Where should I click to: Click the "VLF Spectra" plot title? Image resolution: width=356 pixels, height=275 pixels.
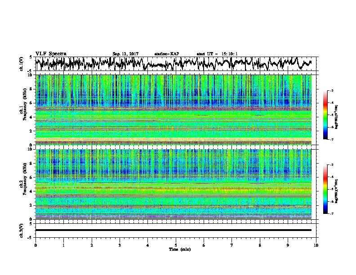[x=51, y=54]
